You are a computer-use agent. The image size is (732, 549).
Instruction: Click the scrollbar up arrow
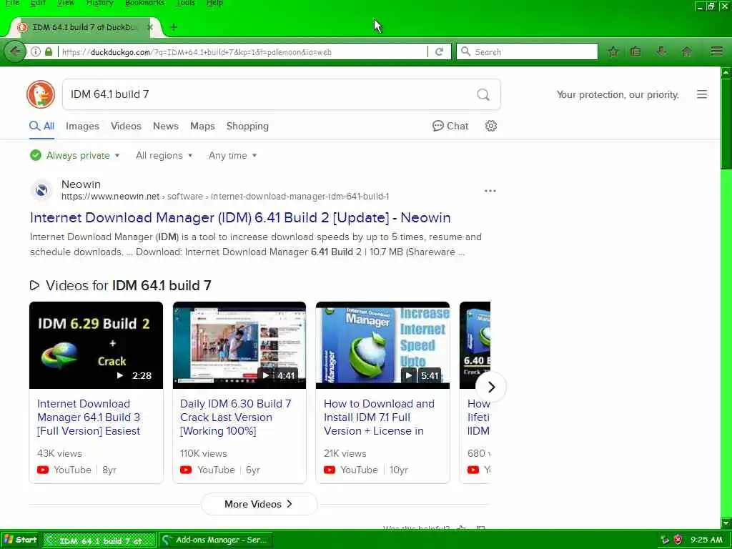tap(726, 72)
